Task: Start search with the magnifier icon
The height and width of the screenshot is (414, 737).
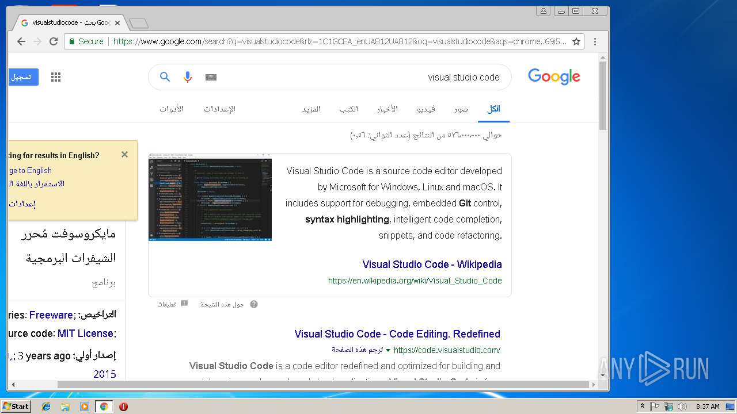Action: (165, 77)
